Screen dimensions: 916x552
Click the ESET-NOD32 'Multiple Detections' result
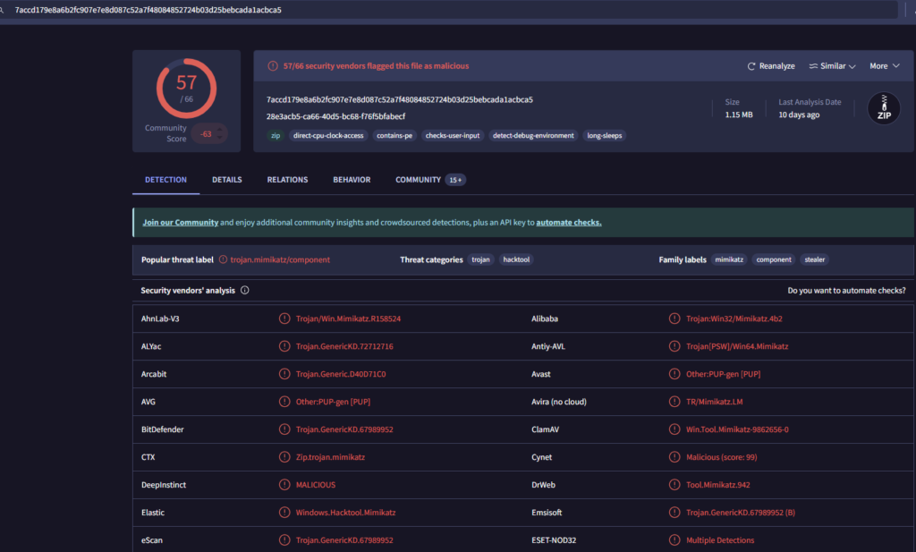(x=720, y=540)
